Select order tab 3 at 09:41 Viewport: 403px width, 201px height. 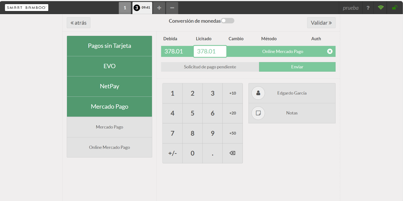142,8
